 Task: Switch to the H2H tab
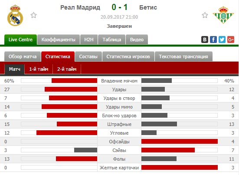(89, 40)
